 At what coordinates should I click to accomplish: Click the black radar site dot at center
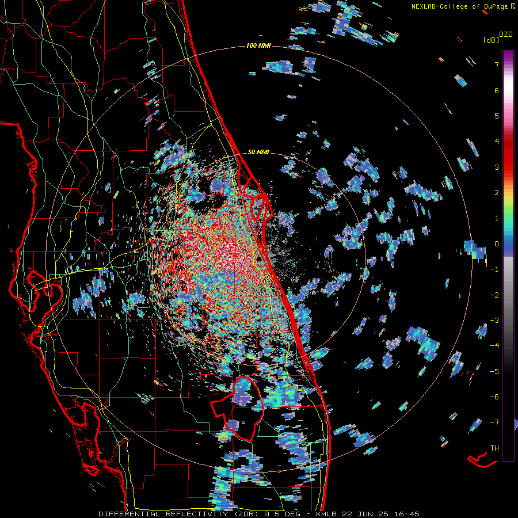260,258
